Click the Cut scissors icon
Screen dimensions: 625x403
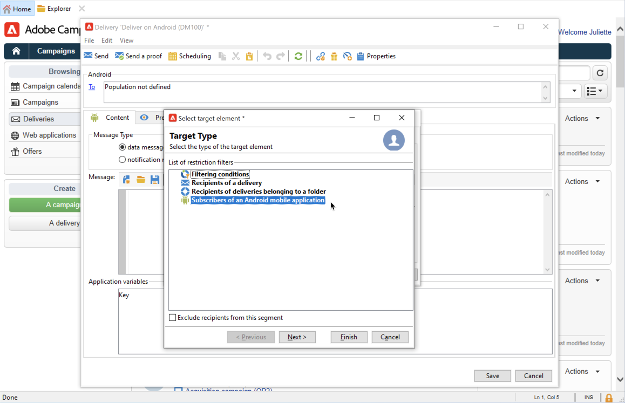236,56
